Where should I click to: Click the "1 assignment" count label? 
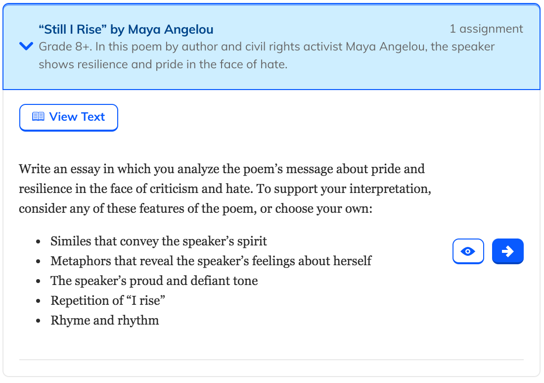(487, 29)
